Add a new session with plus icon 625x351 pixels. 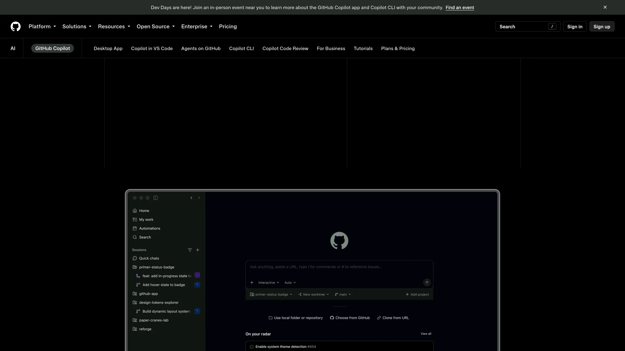tap(198, 250)
